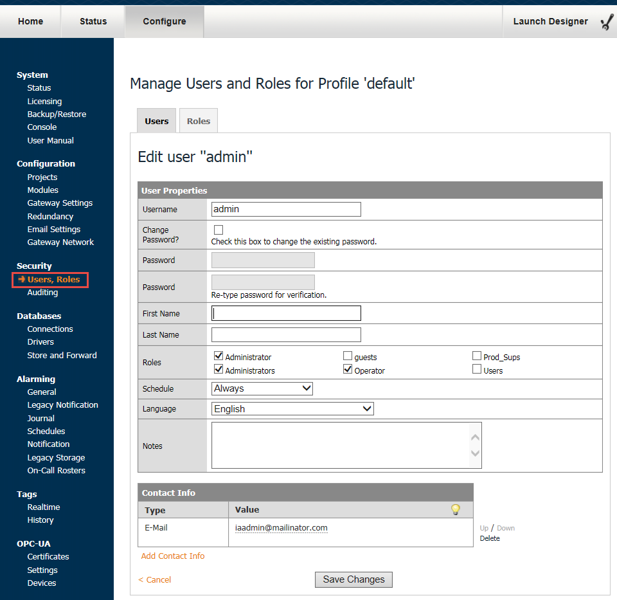
Task: Uncheck the Administrator role
Action: click(x=219, y=355)
